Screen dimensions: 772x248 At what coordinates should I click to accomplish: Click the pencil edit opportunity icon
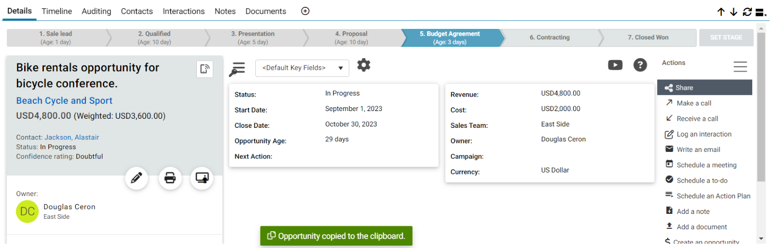[x=137, y=178]
